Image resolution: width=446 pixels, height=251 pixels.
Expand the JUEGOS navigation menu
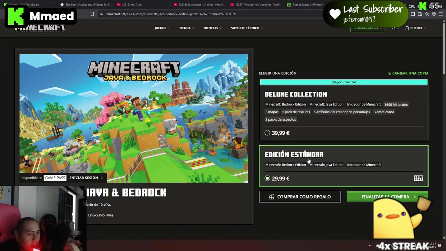162,28
